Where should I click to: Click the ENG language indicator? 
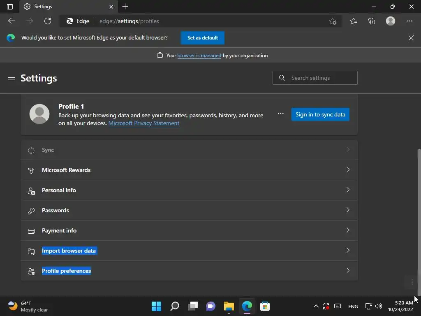353,306
